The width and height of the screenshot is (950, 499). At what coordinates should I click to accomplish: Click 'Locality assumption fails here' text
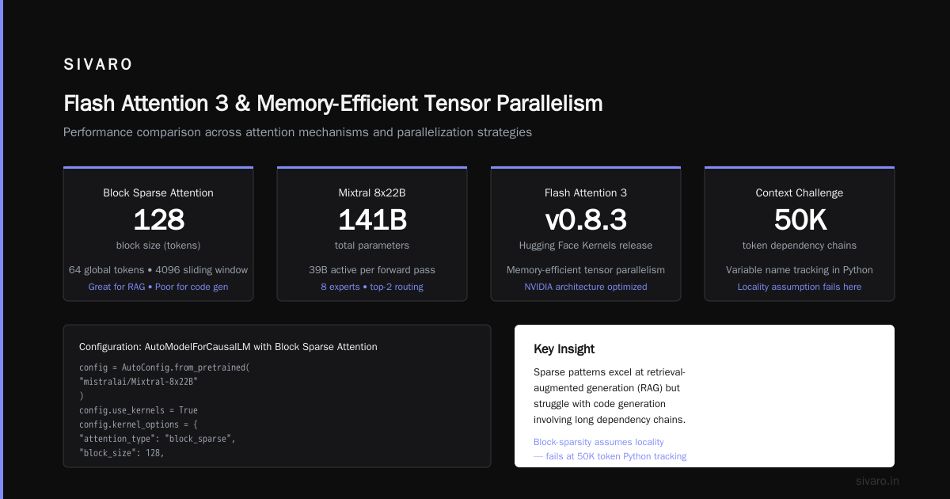800,287
